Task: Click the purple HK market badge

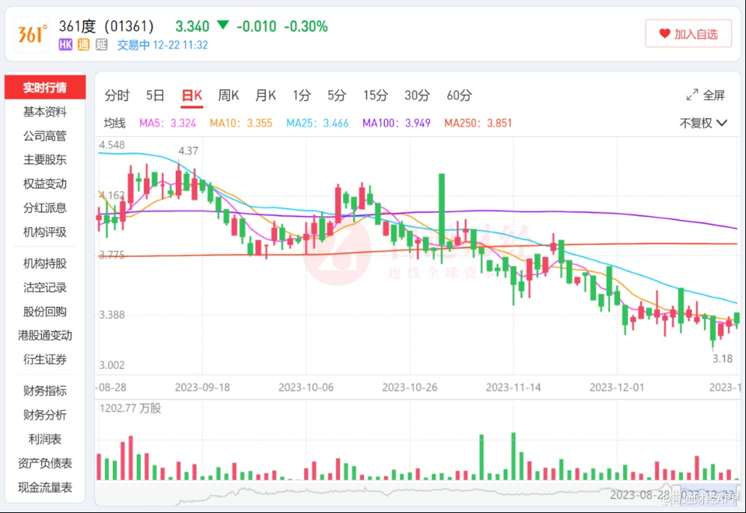Action: tap(65, 45)
